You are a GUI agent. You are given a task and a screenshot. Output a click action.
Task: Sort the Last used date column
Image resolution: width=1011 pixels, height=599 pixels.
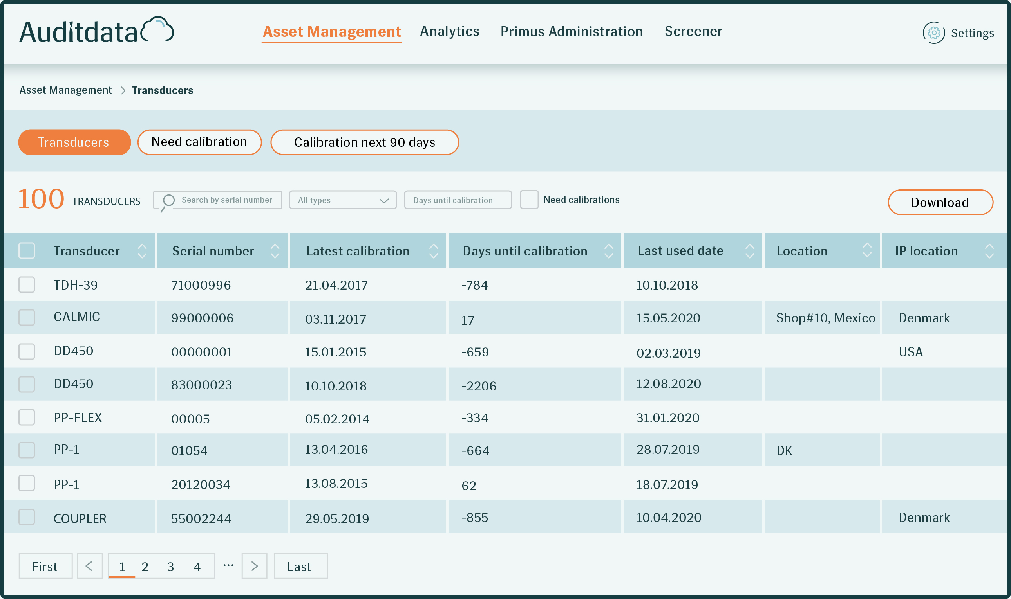click(x=750, y=251)
